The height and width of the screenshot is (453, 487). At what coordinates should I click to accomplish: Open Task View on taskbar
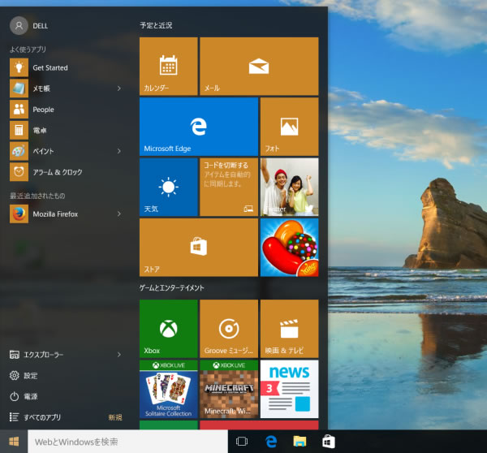[242, 441]
